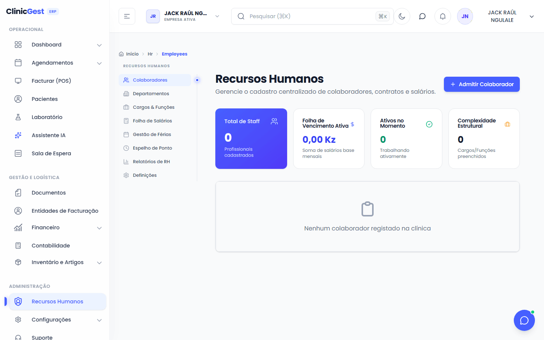Expand Inventário e Artigos chevron
Screen dimensions: 544x340
click(x=99, y=263)
